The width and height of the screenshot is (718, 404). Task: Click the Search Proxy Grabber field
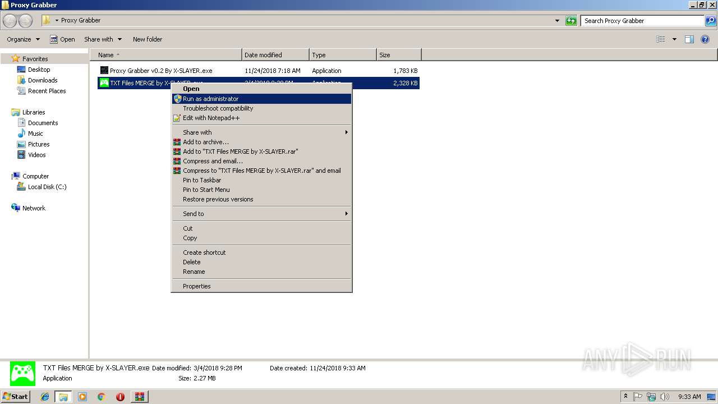click(643, 21)
